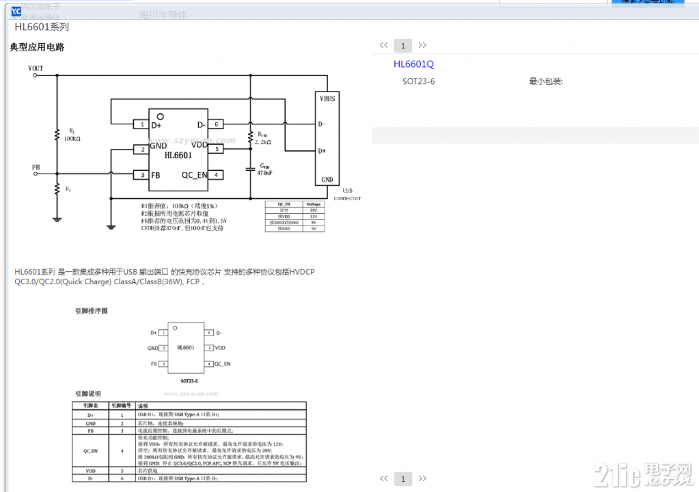Viewport: 699px width, 492px height.
Task: Click the SOT23-6 package text under HL6601Q
Action: (419, 81)
